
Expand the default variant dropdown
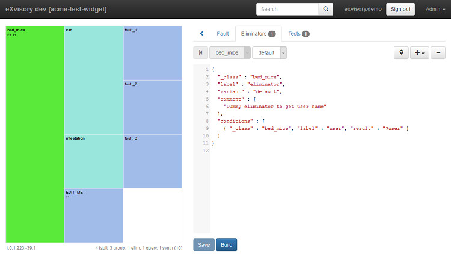[x=283, y=53]
